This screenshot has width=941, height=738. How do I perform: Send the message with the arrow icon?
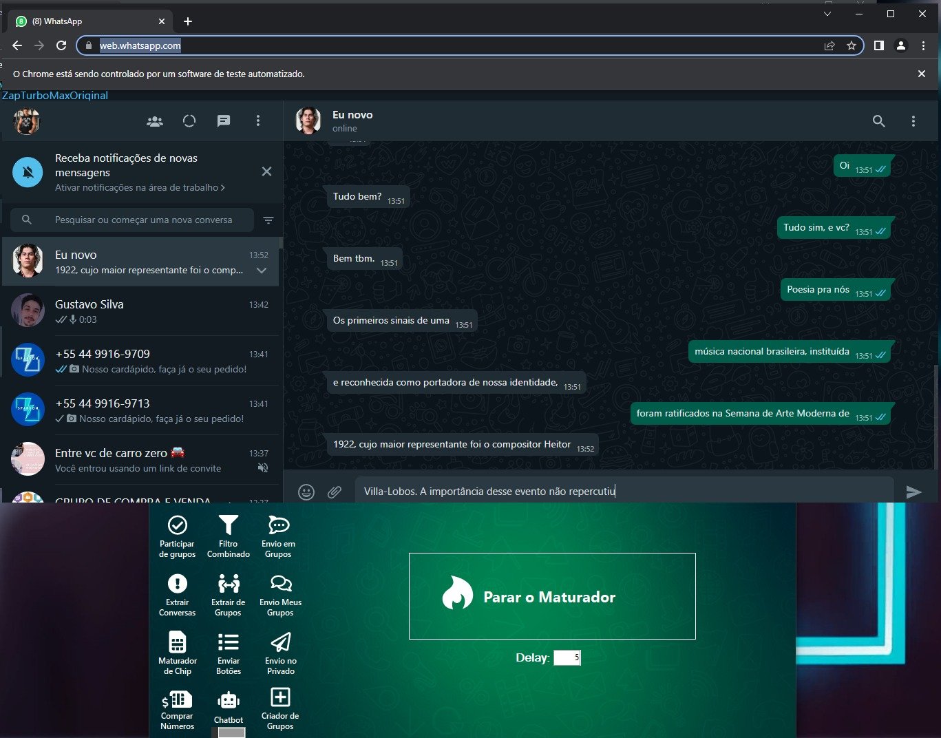[913, 492]
